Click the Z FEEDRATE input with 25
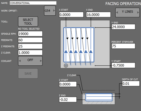The height and width of the screenshot is (111, 141). (30, 46)
